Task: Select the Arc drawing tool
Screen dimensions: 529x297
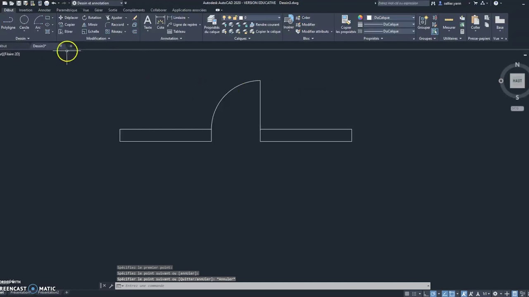Action: [x=38, y=22]
